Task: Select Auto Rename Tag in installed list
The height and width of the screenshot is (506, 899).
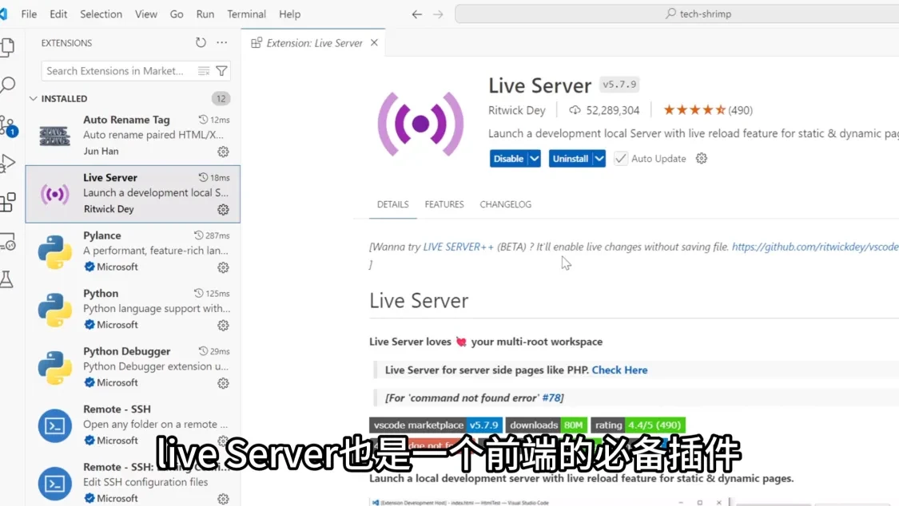Action: [133, 136]
